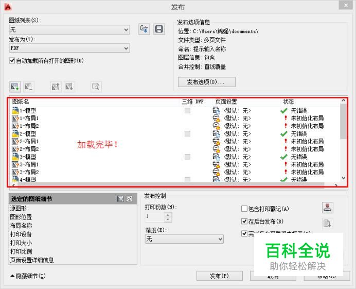Click the Load Sheet List icon
The width and height of the screenshot is (356, 289).
pos(144,29)
